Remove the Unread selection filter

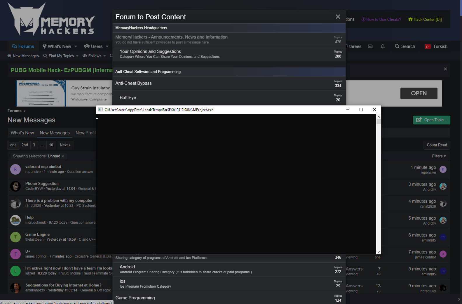point(63,156)
